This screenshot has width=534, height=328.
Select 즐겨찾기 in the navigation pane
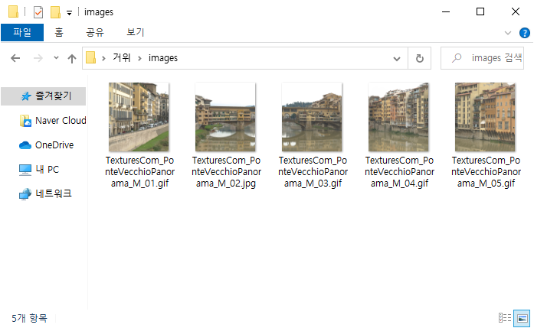[x=43, y=96]
